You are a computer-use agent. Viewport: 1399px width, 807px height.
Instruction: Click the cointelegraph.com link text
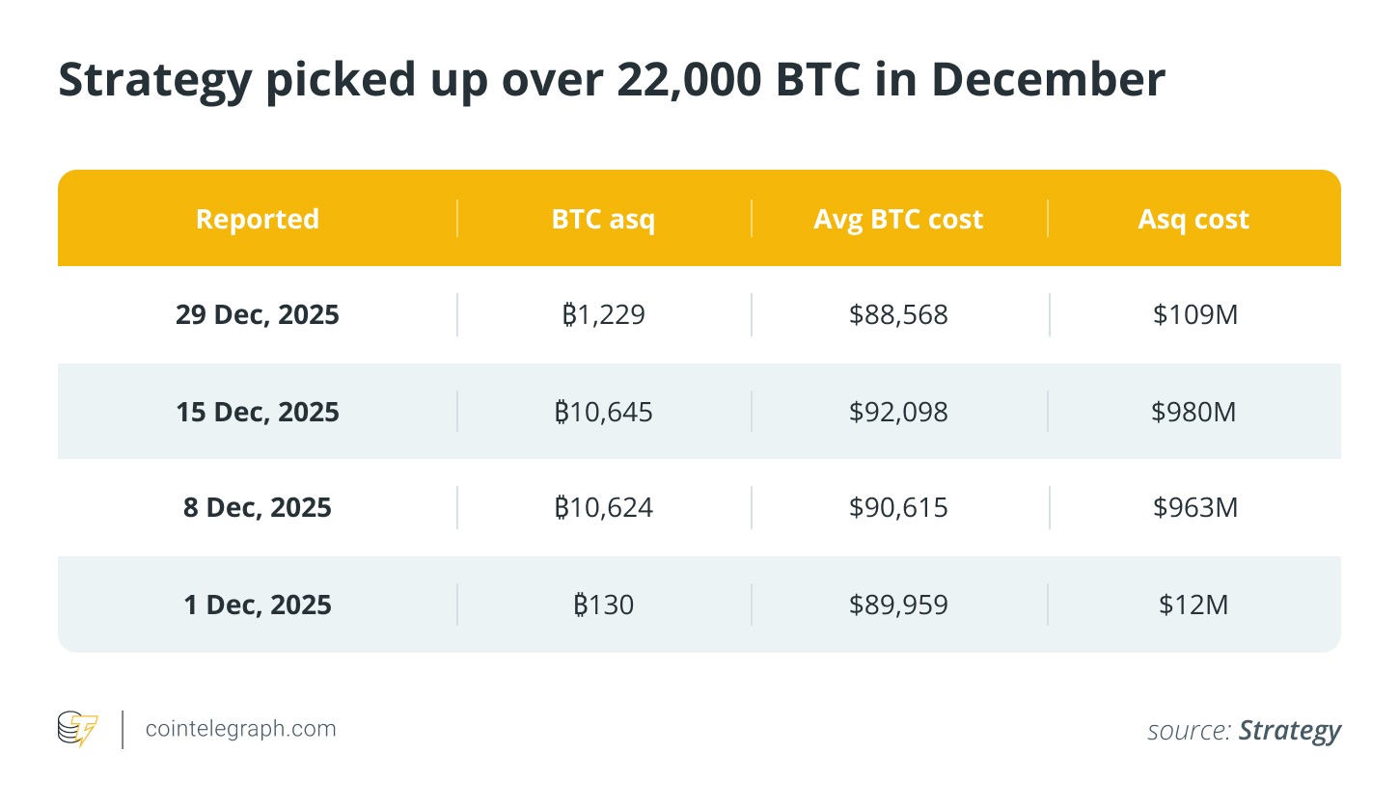click(240, 729)
